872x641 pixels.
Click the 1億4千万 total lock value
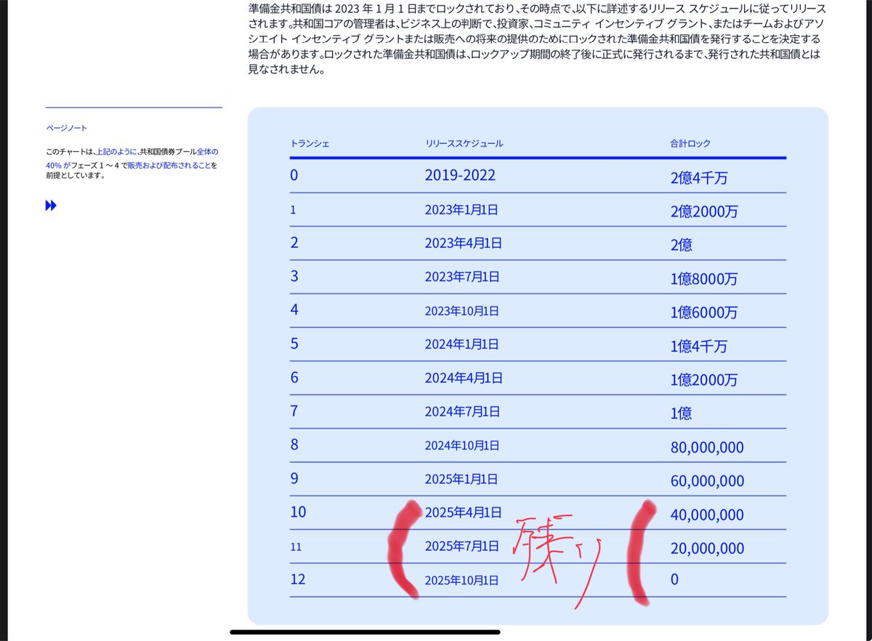(699, 347)
